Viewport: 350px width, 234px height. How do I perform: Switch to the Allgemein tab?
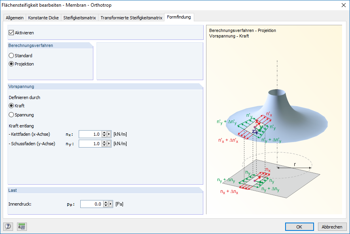point(14,18)
